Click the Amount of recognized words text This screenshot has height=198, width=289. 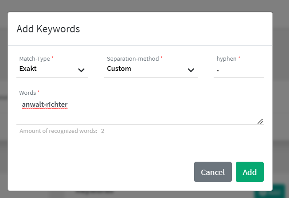(x=58, y=131)
